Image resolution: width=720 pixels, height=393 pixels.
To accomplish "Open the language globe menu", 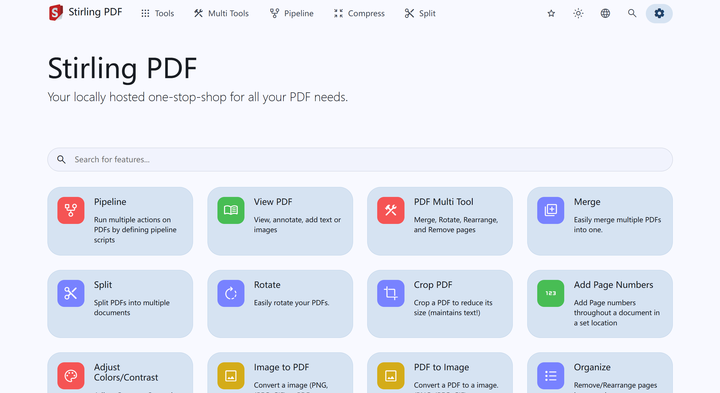I will [x=605, y=13].
